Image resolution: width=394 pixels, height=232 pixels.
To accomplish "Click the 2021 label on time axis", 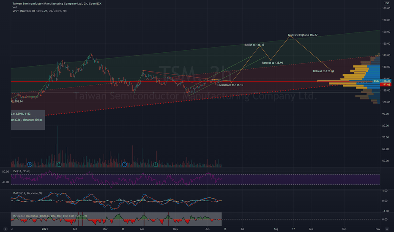I will [45, 229].
